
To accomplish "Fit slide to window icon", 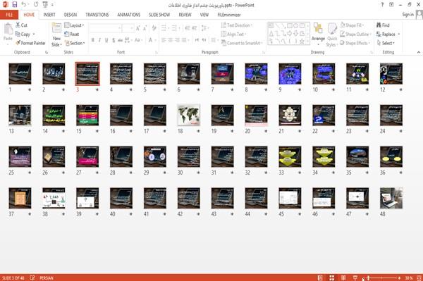I will [419, 277].
